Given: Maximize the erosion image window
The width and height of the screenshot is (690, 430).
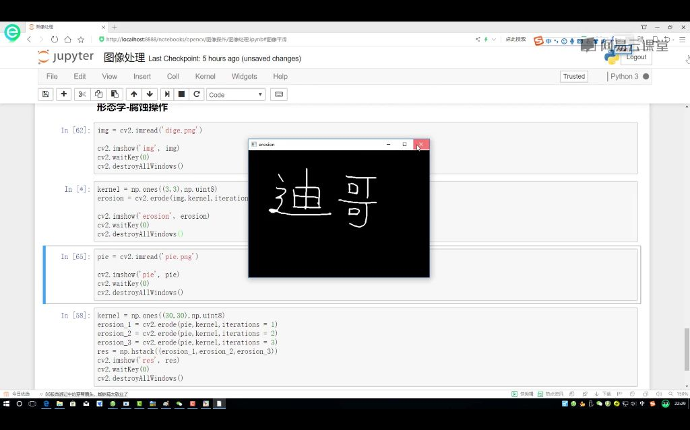Looking at the screenshot, I should point(404,144).
